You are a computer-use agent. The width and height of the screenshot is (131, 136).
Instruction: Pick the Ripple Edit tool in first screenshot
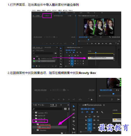(x=61, y=56)
